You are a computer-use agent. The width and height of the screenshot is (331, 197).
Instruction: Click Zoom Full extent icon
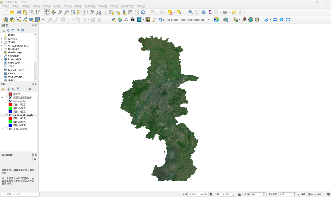point(73,12)
